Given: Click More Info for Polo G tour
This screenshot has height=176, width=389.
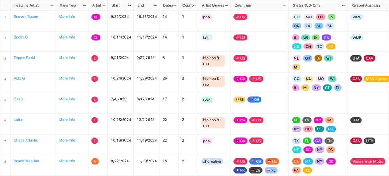Looking at the screenshot, I should (x=67, y=78).
